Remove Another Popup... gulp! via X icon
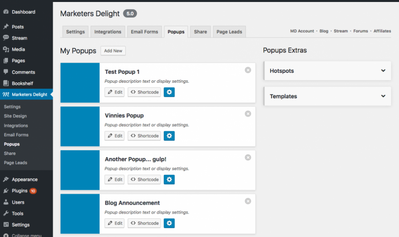399x237 pixels. 248,157
